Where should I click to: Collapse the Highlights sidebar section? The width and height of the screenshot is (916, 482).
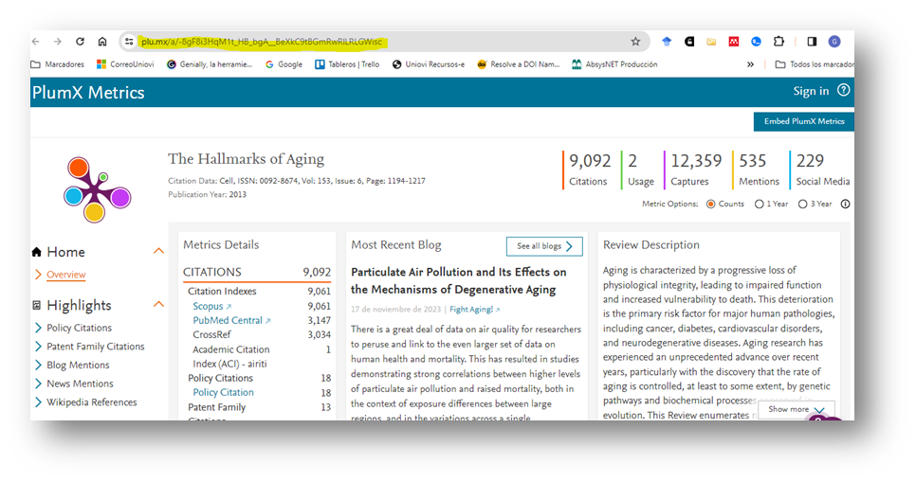158,305
